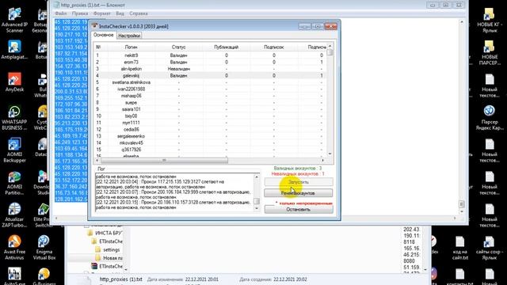Click accounts table scroll-down arrow
507x285 pixels.
[330, 154]
